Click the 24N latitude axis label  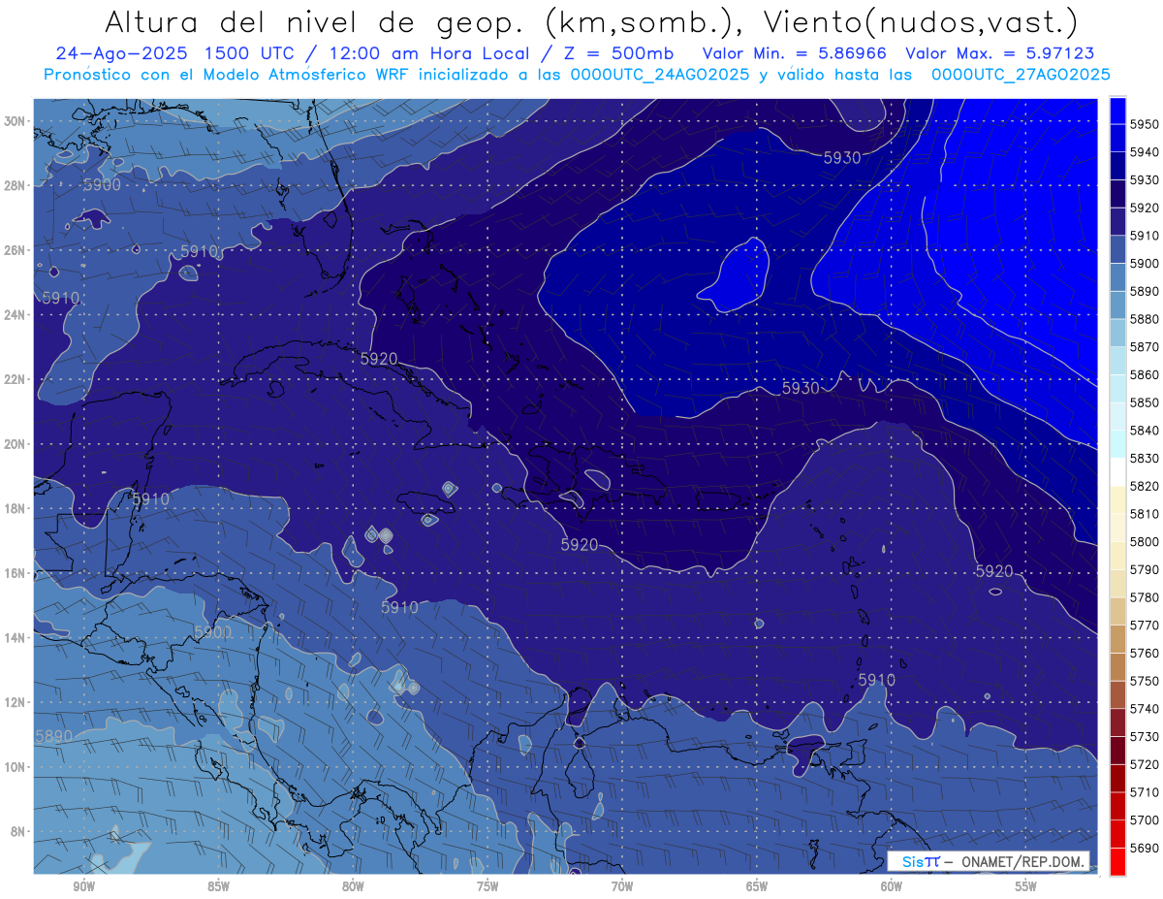click(15, 315)
